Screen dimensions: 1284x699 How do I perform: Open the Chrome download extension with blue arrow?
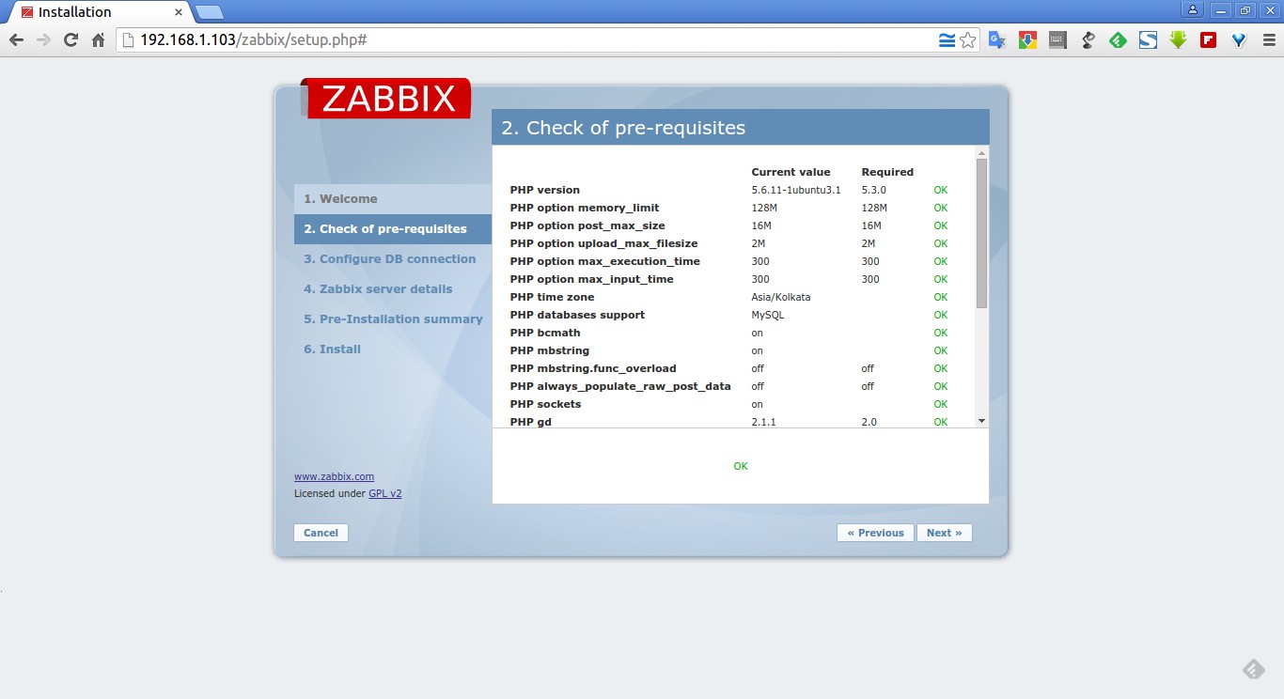click(x=1027, y=40)
